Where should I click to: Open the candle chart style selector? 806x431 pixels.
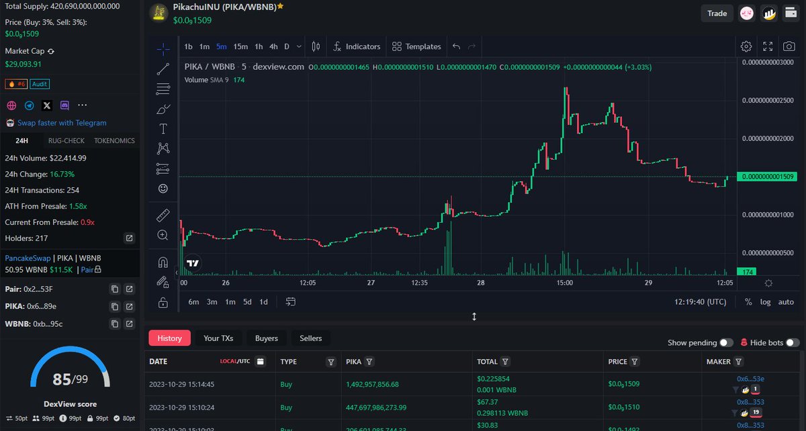coord(316,46)
